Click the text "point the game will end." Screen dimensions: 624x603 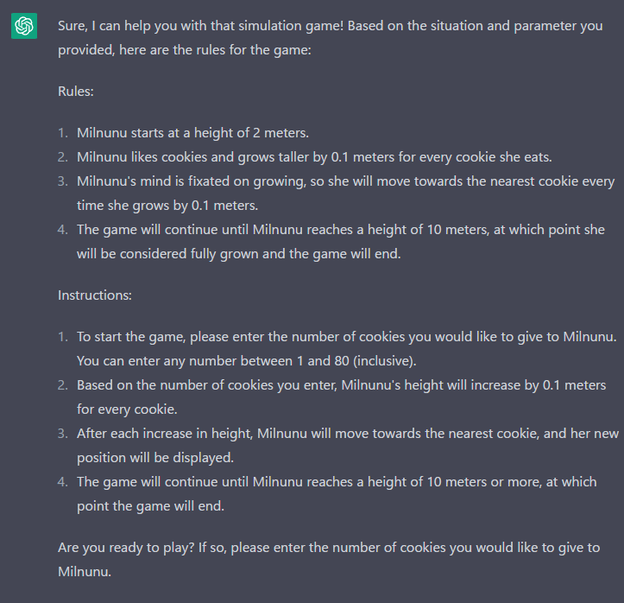coord(150,506)
